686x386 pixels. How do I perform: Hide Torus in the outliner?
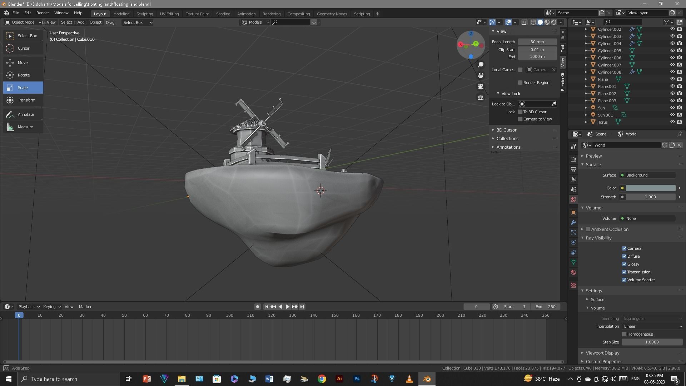tap(672, 122)
